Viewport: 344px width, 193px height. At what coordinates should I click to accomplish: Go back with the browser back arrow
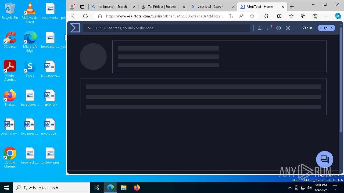[73, 16]
